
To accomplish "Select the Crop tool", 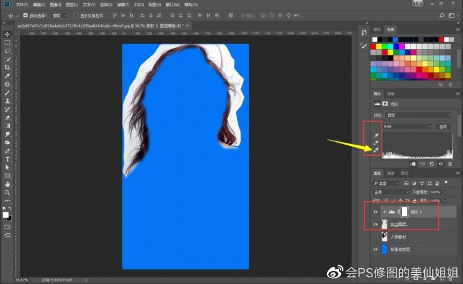I will 7,68.
